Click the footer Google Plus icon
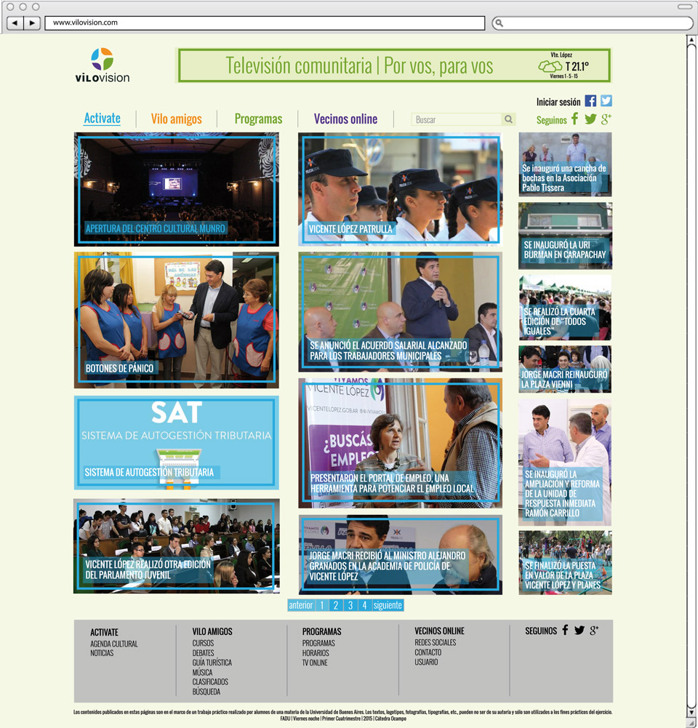The image size is (698, 728). [594, 631]
